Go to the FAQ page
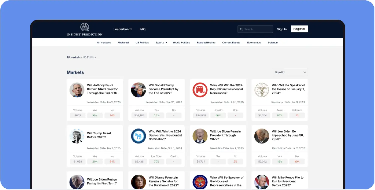The height and width of the screenshot is (190, 375). click(142, 29)
